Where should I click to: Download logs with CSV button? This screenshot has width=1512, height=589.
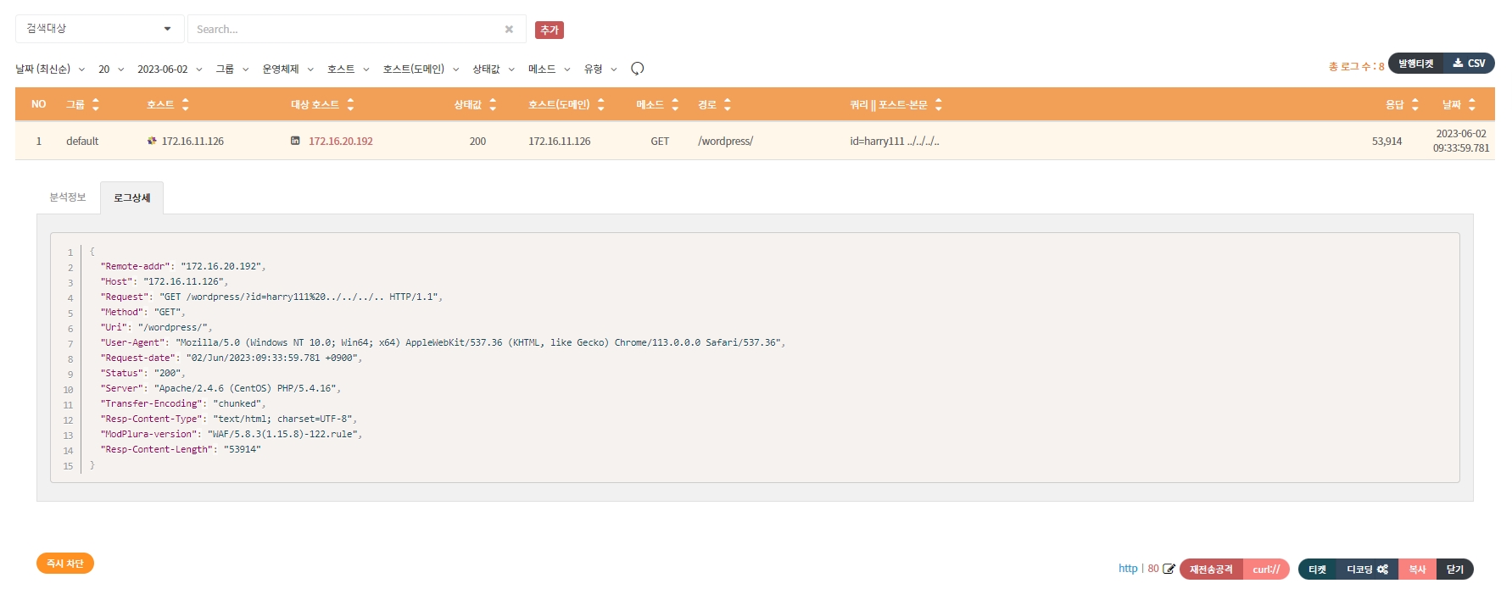tap(1469, 64)
